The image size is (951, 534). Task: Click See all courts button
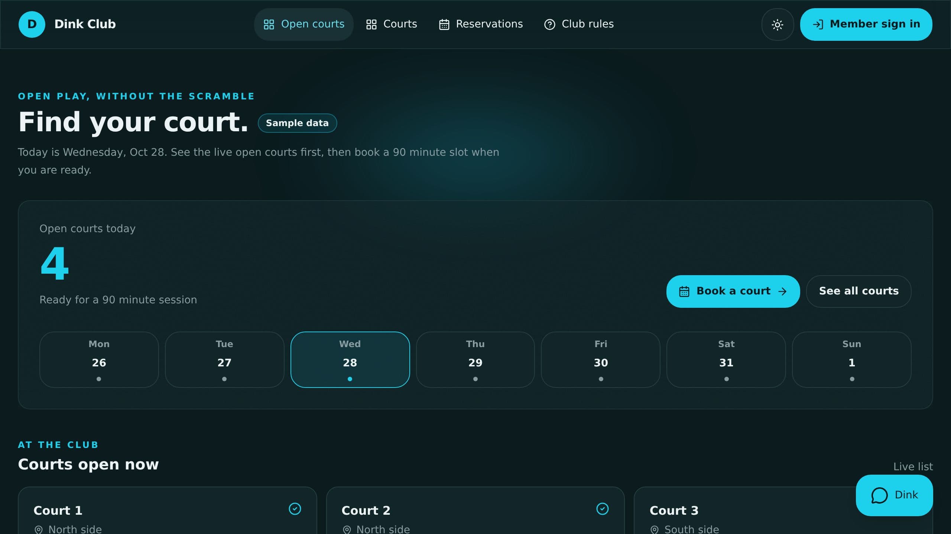click(859, 291)
